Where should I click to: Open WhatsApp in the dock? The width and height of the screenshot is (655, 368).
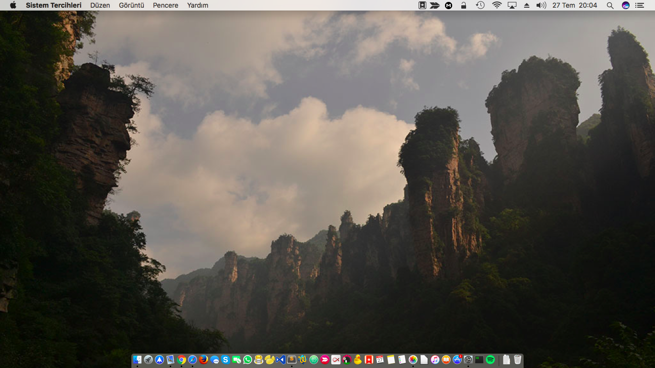point(247,359)
